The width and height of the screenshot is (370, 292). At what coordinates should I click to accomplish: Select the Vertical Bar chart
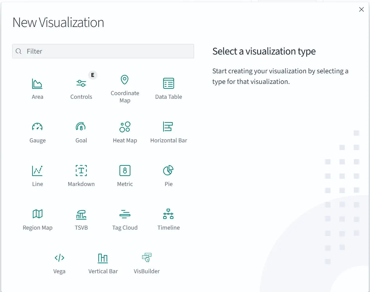click(x=103, y=262)
